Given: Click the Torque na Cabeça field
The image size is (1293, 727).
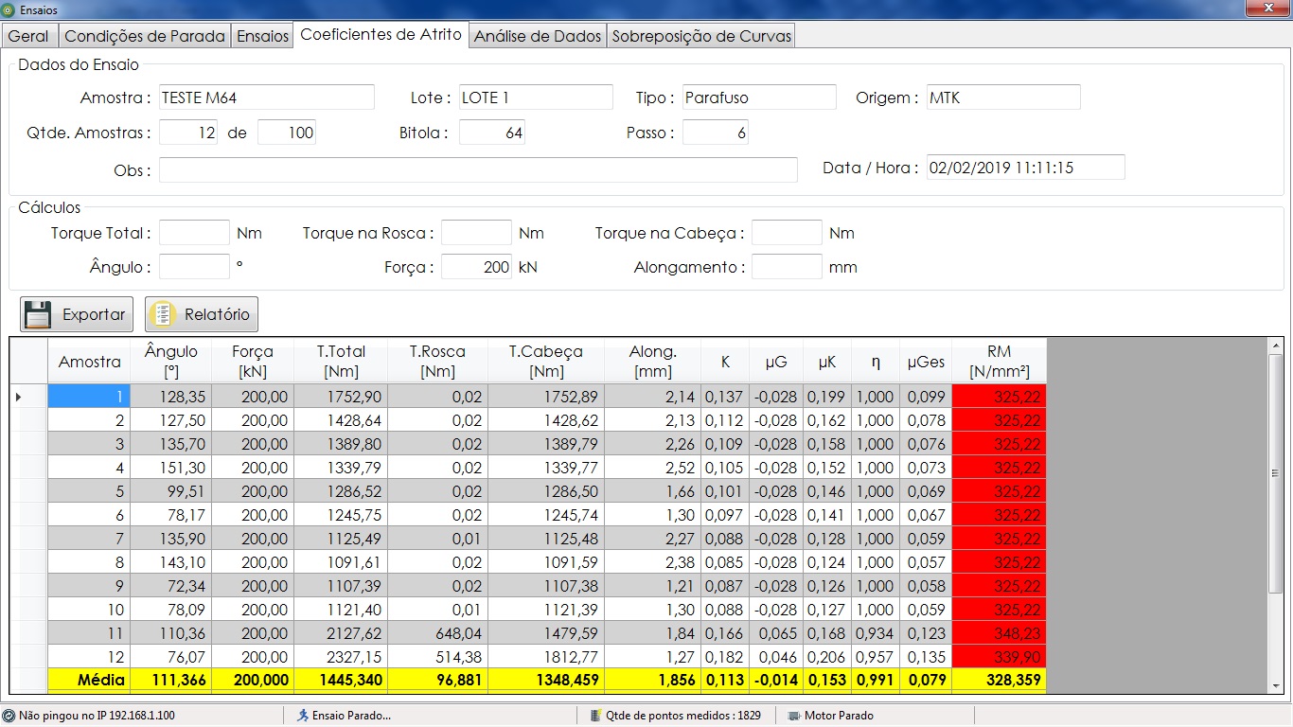Looking at the screenshot, I should [787, 233].
